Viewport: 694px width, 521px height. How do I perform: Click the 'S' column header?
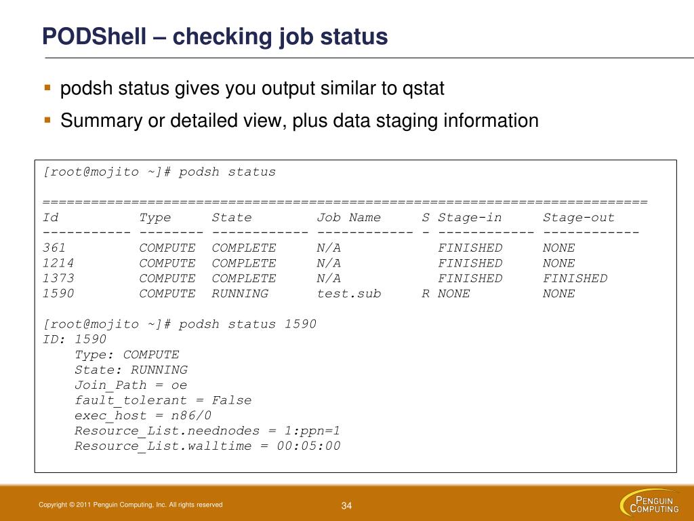tap(426, 218)
